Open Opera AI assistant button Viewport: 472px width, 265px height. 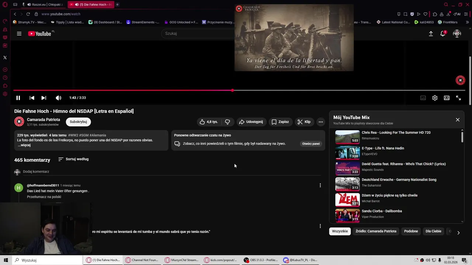pyautogui.click(x=457, y=14)
